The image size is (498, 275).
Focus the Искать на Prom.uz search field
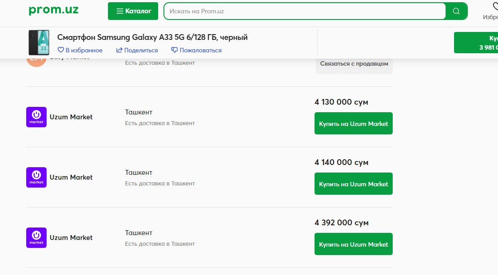[x=305, y=11]
